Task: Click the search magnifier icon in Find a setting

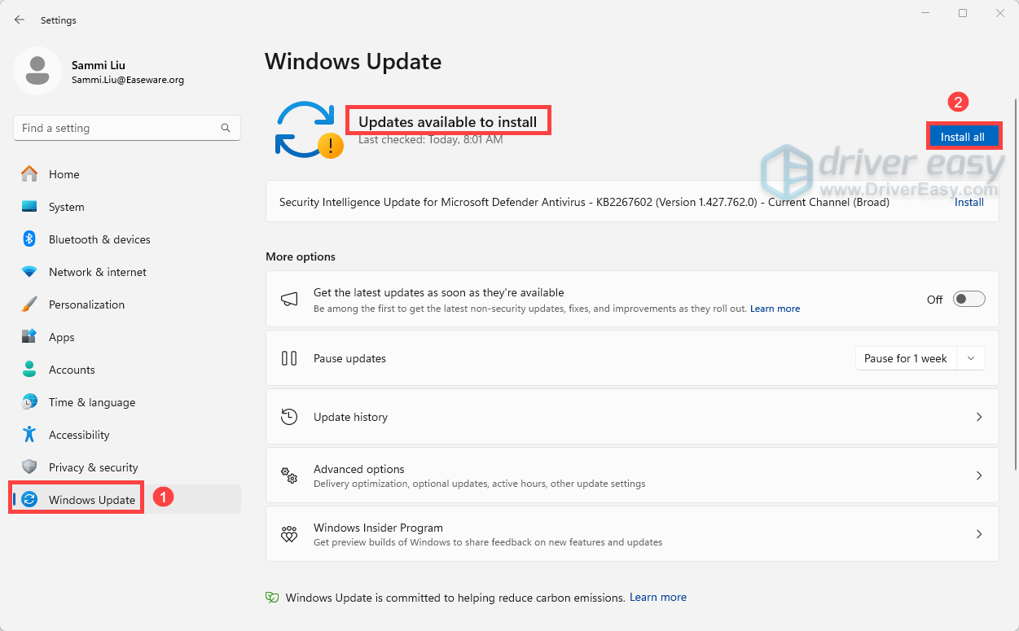Action: (x=226, y=128)
